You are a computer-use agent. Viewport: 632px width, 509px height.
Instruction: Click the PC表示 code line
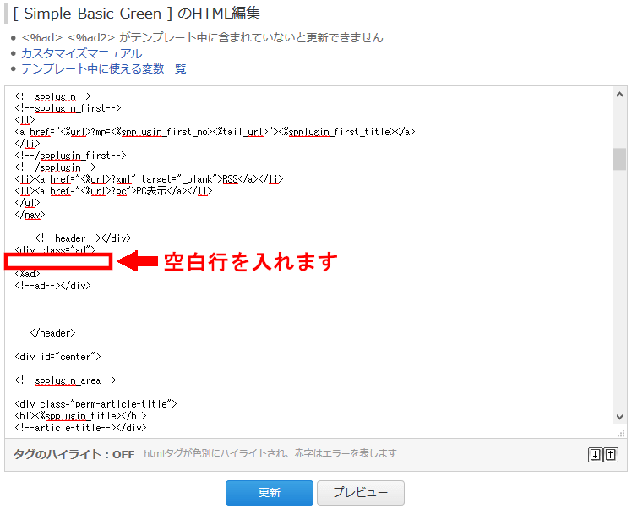click(x=113, y=191)
